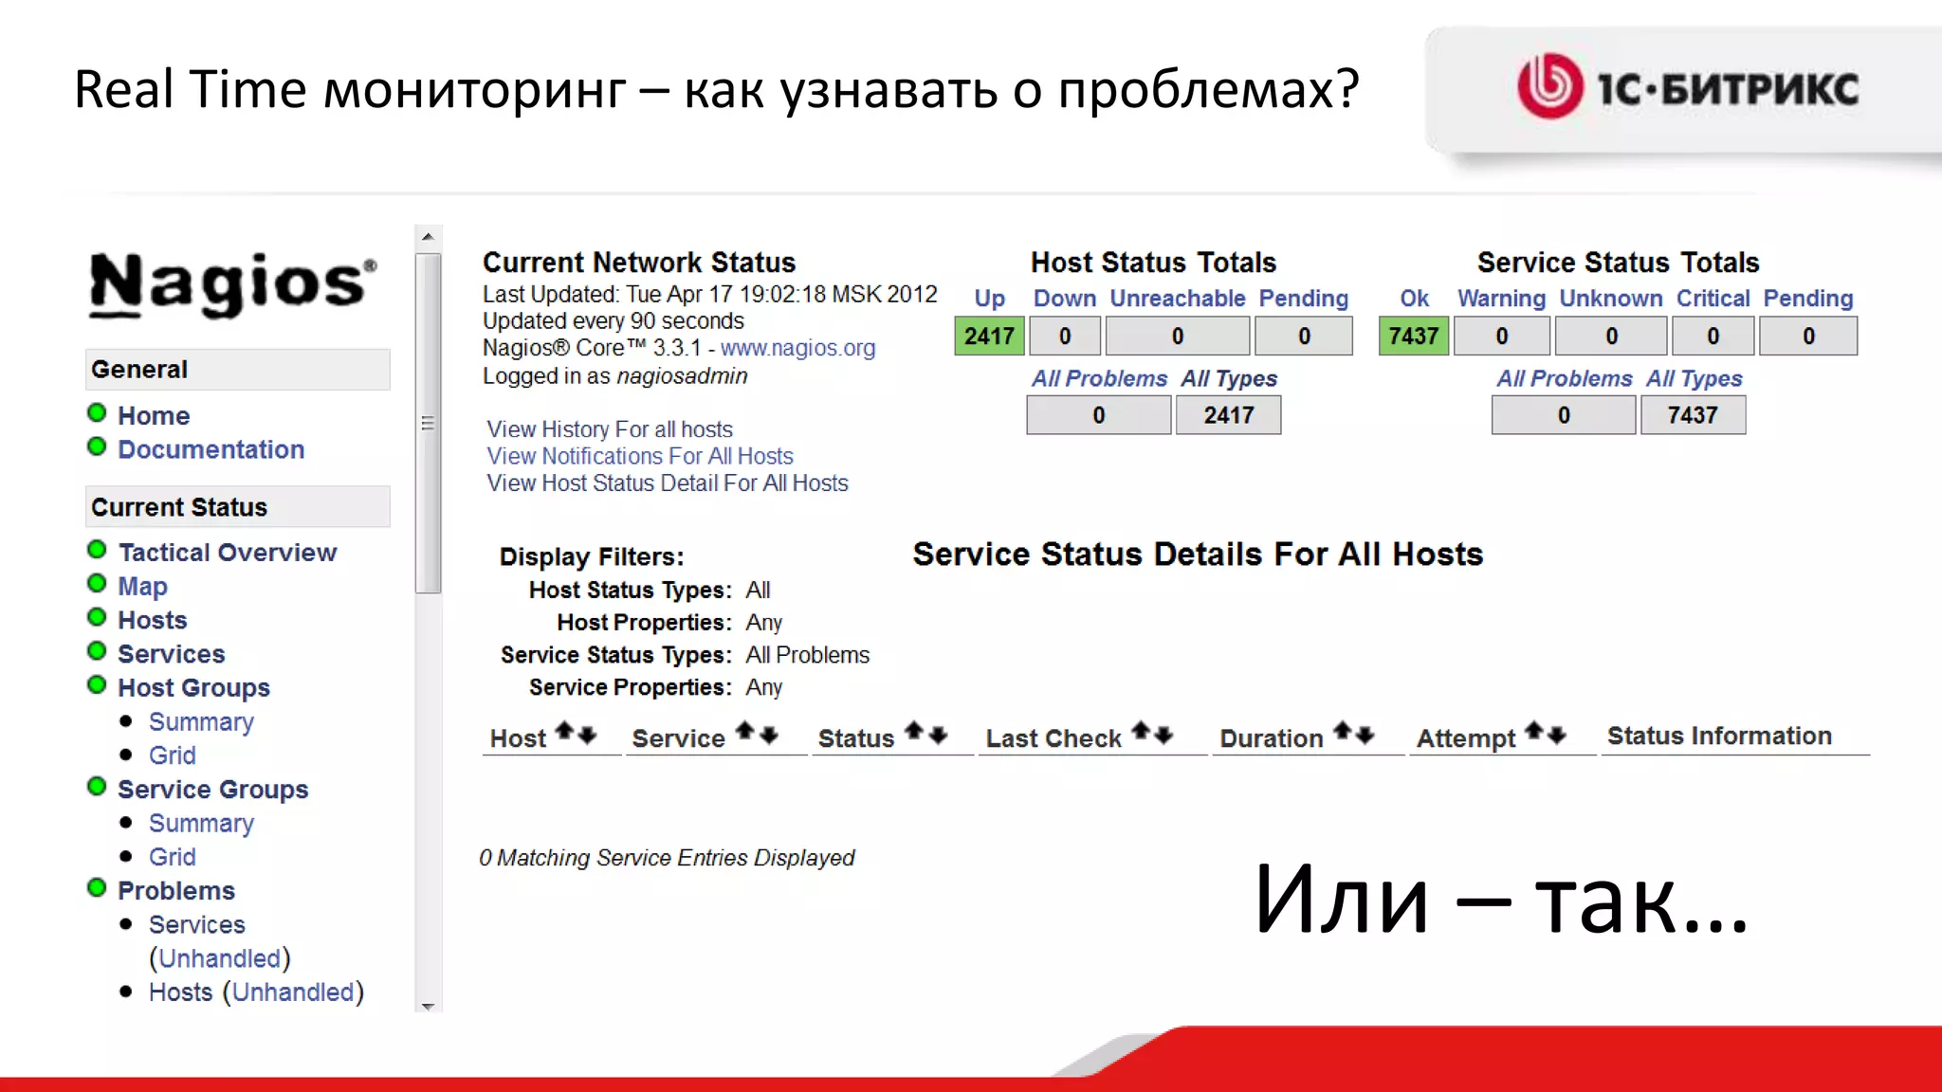Open the Hosts sidebar link
This screenshot has width=1942, height=1092.
tap(153, 620)
